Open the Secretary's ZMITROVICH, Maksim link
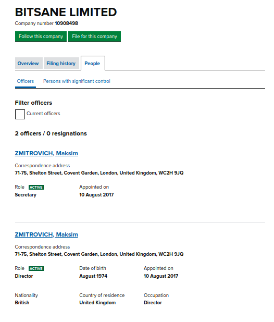Screen dimensions: 274x322 pyautogui.click(x=46, y=153)
